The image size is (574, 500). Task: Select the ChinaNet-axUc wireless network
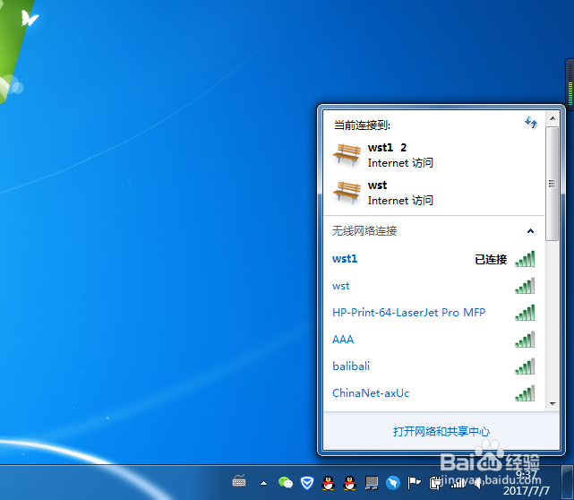click(x=433, y=393)
